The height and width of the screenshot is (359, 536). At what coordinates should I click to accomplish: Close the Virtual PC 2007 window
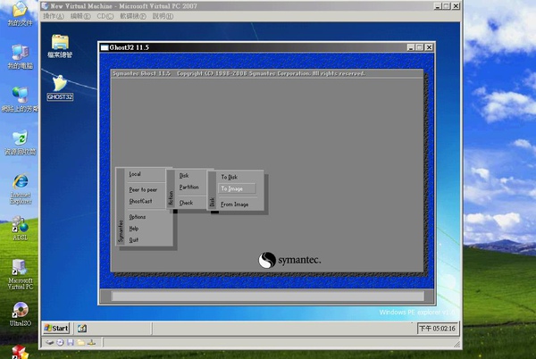[456, 6]
